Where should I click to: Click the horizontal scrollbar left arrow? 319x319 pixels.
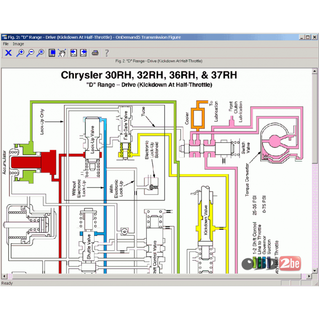click(x=4, y=276)
